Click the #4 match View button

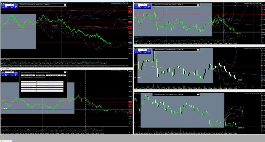(28, 89)
